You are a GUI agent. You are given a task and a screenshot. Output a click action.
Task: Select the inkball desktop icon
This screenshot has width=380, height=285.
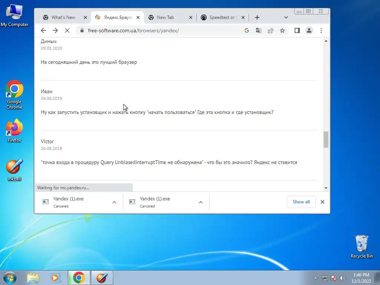click(x=14, y=170)
